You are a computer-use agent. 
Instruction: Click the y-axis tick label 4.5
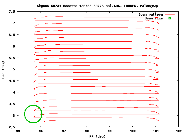click(x=12, y=81)
